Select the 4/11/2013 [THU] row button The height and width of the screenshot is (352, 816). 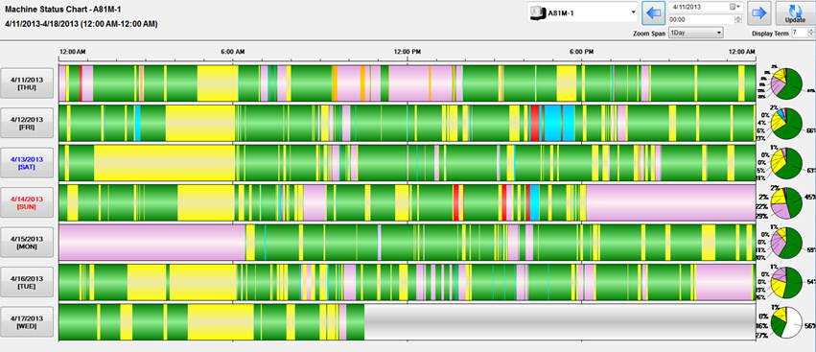click(27, 83)
